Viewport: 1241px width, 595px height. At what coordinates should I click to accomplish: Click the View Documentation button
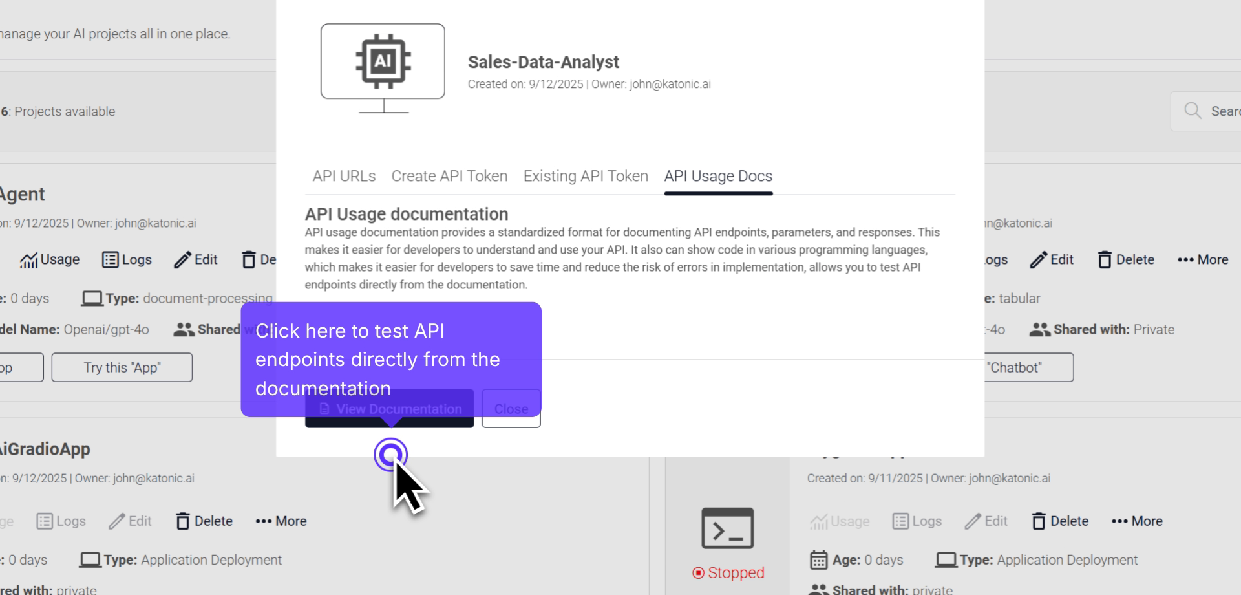click(x=389, y=409)
